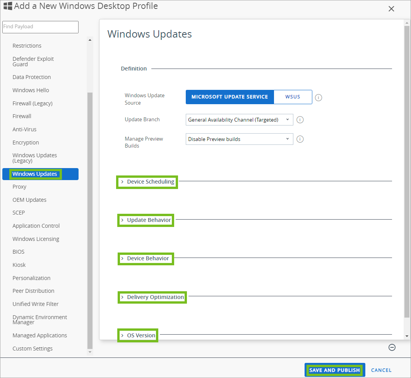Open the Manage Preview Builds dropdown
This screenshot has width=411, height=378.
(x=239, y=139)
